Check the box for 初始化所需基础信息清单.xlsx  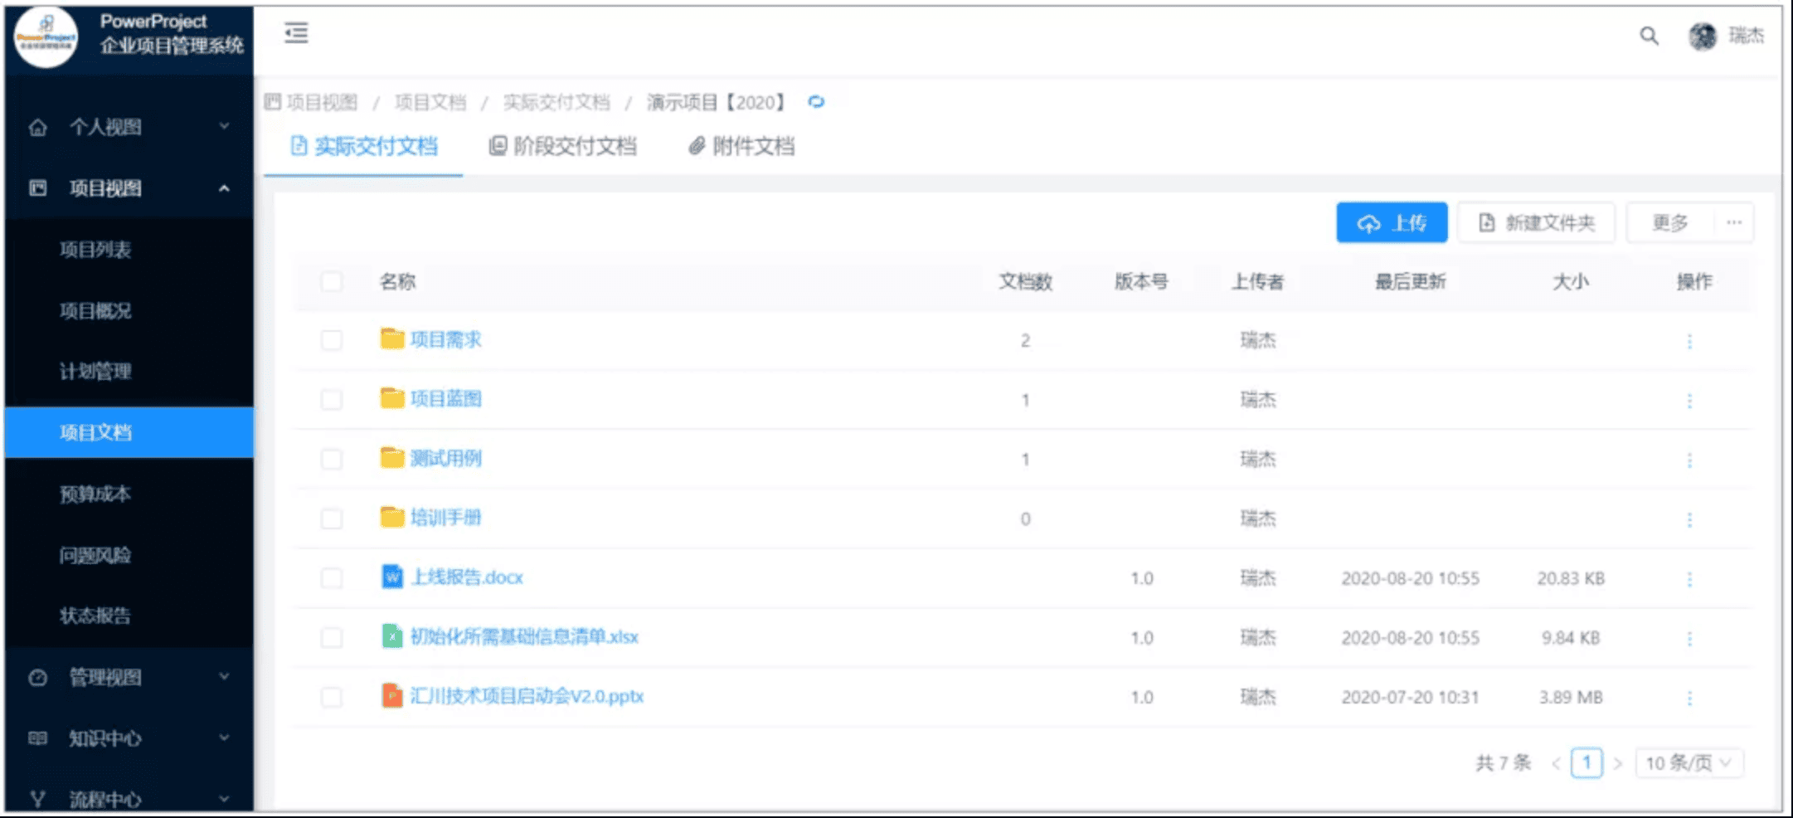[x=331, y=637]
